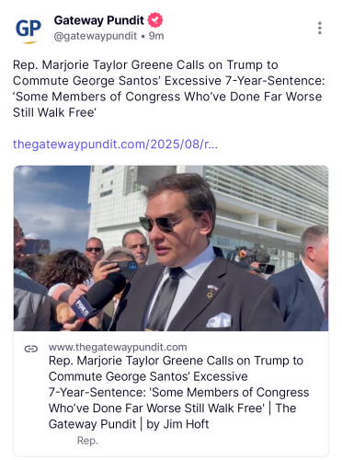The image size is (342, 460).
Task: Visit the @gatewaypundit handle
Action: click(x=96, y=36)
